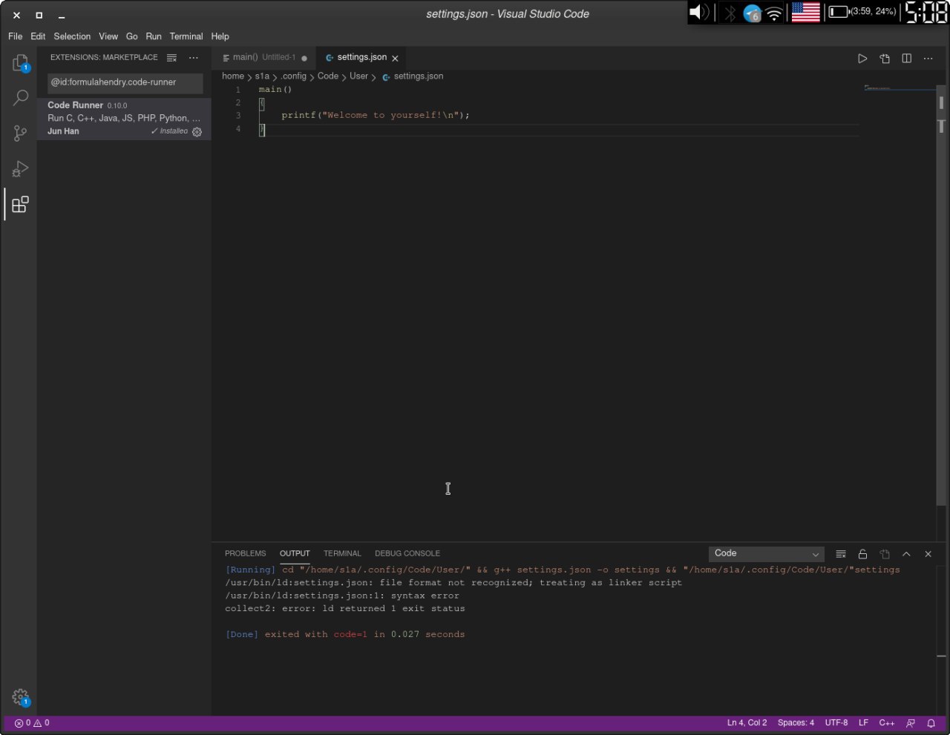
Task: Open the Telegram tray icon
Action: [x=753, y=13]
